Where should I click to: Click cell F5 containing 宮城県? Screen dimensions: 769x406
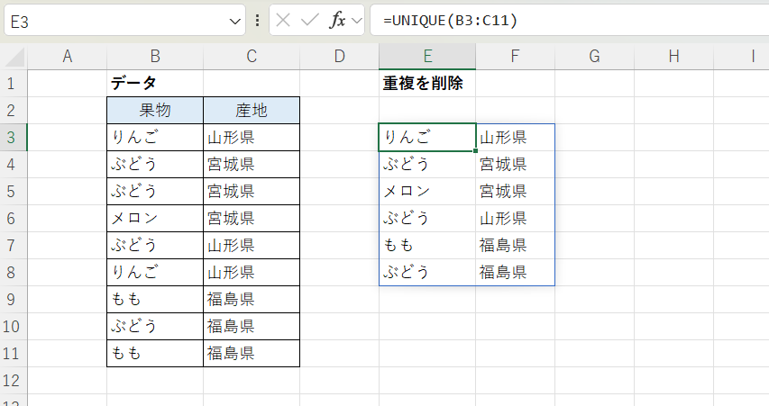515,191
